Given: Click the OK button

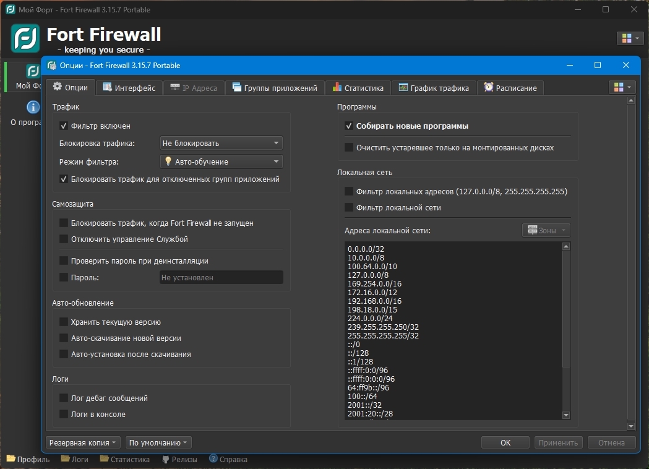Looking at the screenshot, I should pyautogui.click(x=505, y=442).
